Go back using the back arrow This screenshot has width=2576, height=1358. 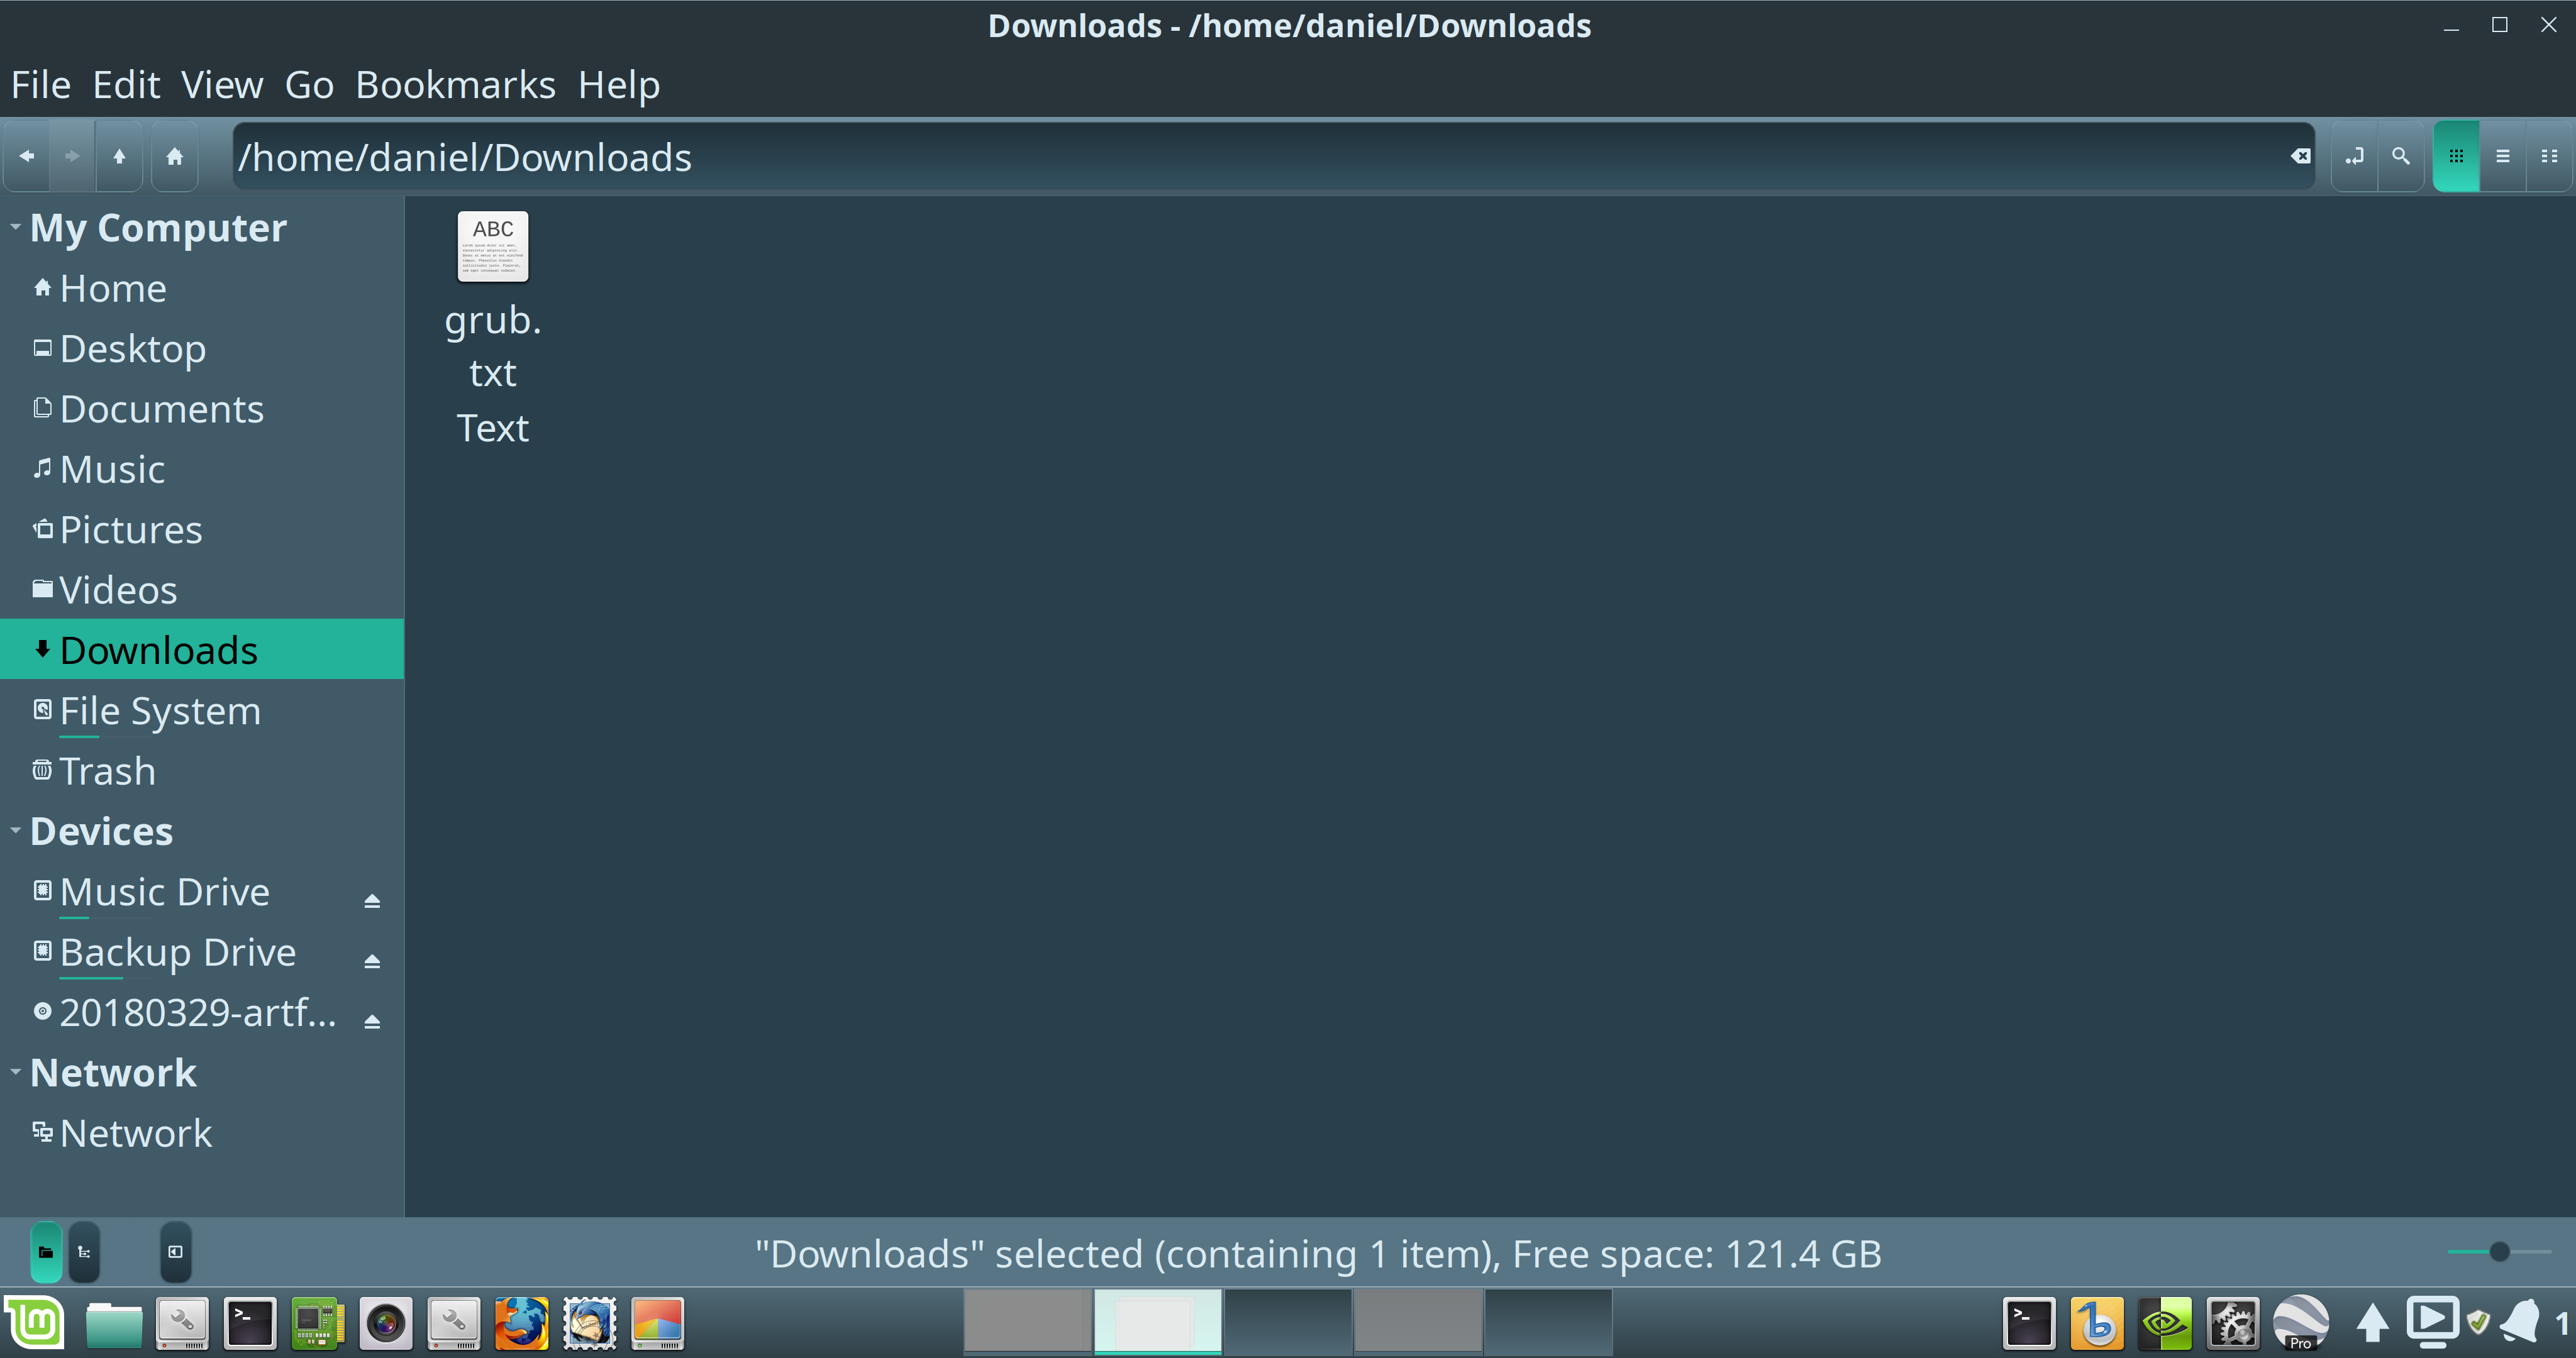pyautogui.click(x=27, y=156)
